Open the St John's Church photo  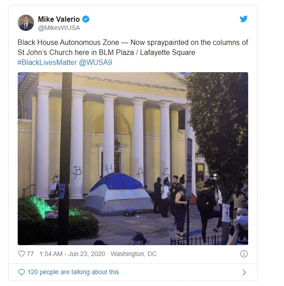coord(133,159)
